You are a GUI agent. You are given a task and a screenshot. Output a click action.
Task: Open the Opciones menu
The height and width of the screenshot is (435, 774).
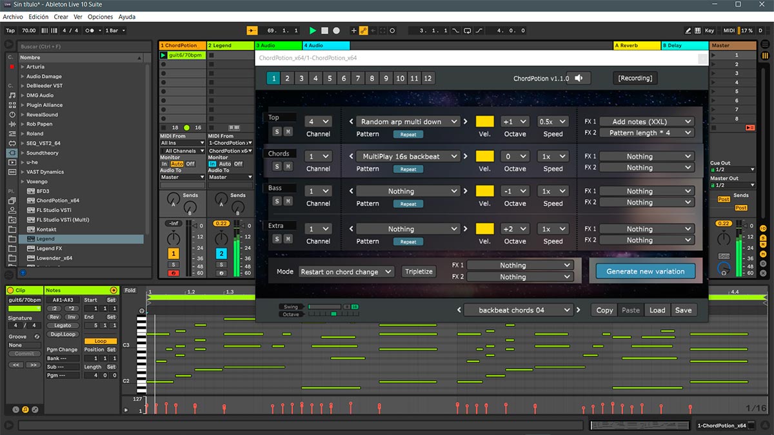(100, 17)
